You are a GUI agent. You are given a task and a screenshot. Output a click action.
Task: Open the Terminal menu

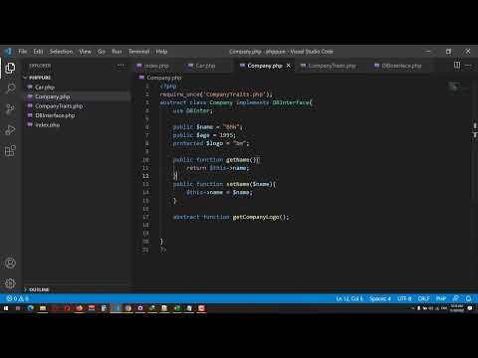(138, 52)
